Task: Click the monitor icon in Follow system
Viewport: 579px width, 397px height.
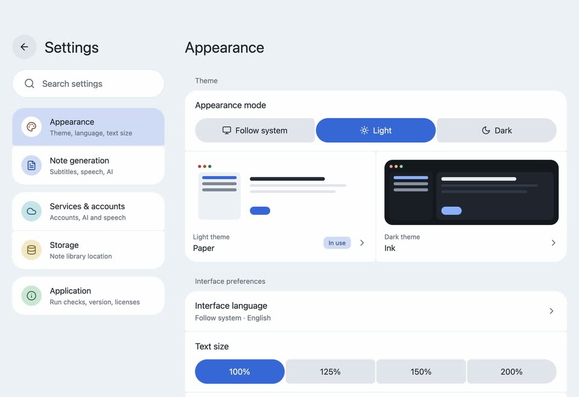Action: coord(227,130)
